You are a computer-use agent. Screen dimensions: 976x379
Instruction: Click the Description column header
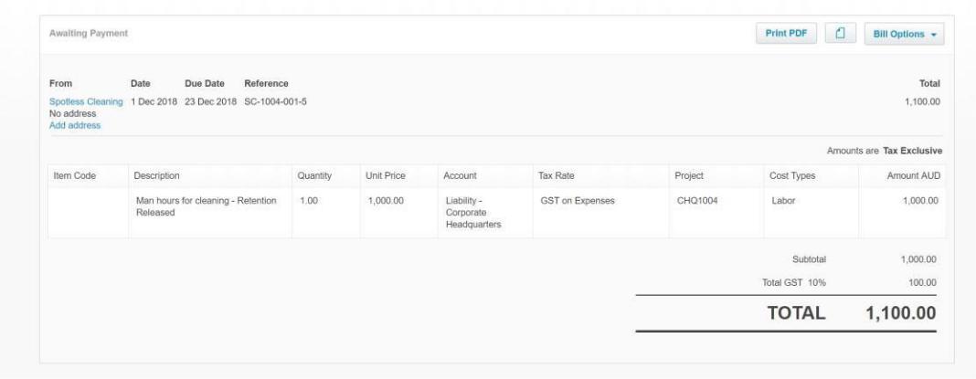157,174
